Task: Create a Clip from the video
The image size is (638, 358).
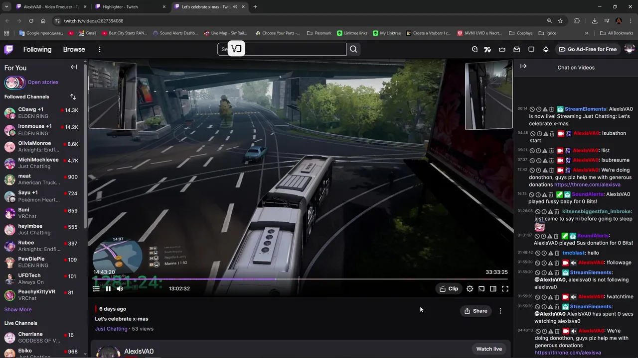Action: 449,288
